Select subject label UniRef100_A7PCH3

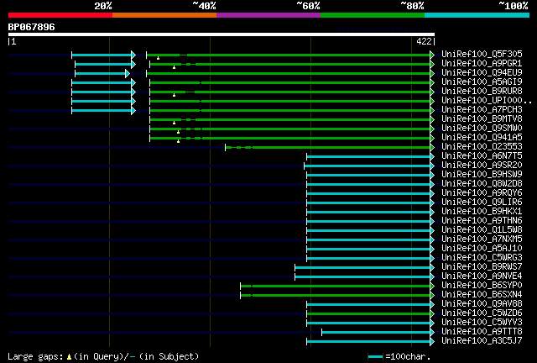pos(482,109)
